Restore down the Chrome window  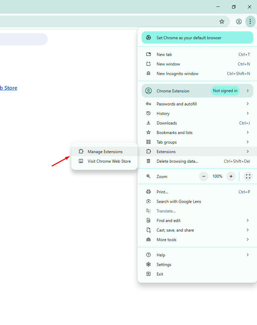(x=234, y=7)
